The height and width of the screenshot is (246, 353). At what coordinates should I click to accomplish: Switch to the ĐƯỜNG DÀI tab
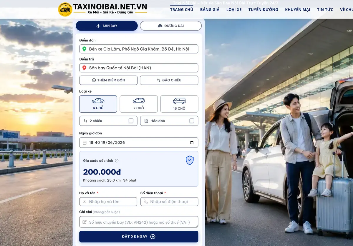pos(171,26)
